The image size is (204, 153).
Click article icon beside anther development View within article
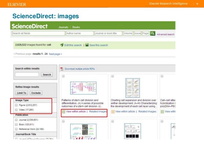(113, 112)
